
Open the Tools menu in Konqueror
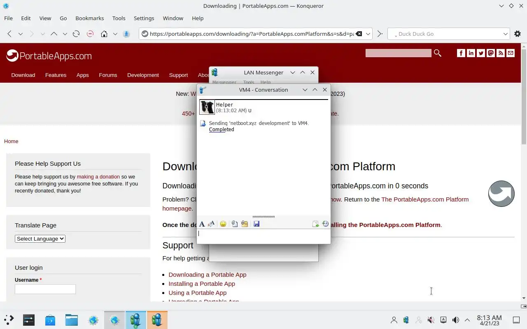[119, 18]
